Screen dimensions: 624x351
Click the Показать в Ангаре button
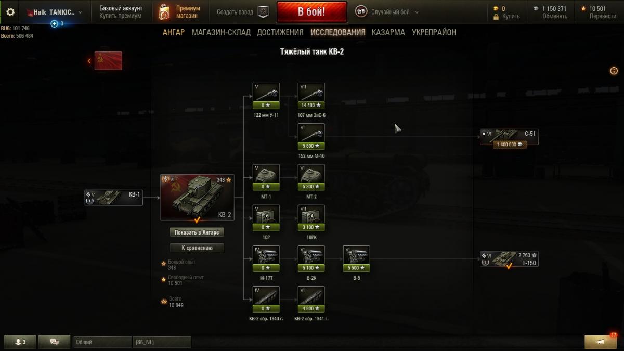click(x=197, y=232)
